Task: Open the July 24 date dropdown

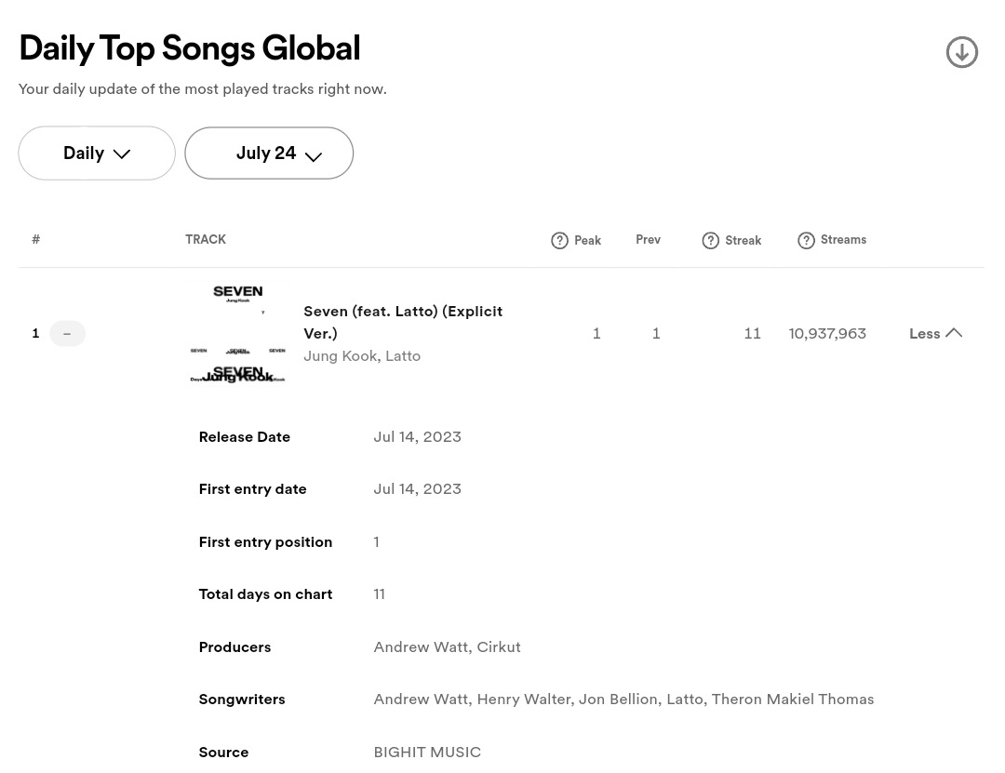Action: [x=268, y=153]
